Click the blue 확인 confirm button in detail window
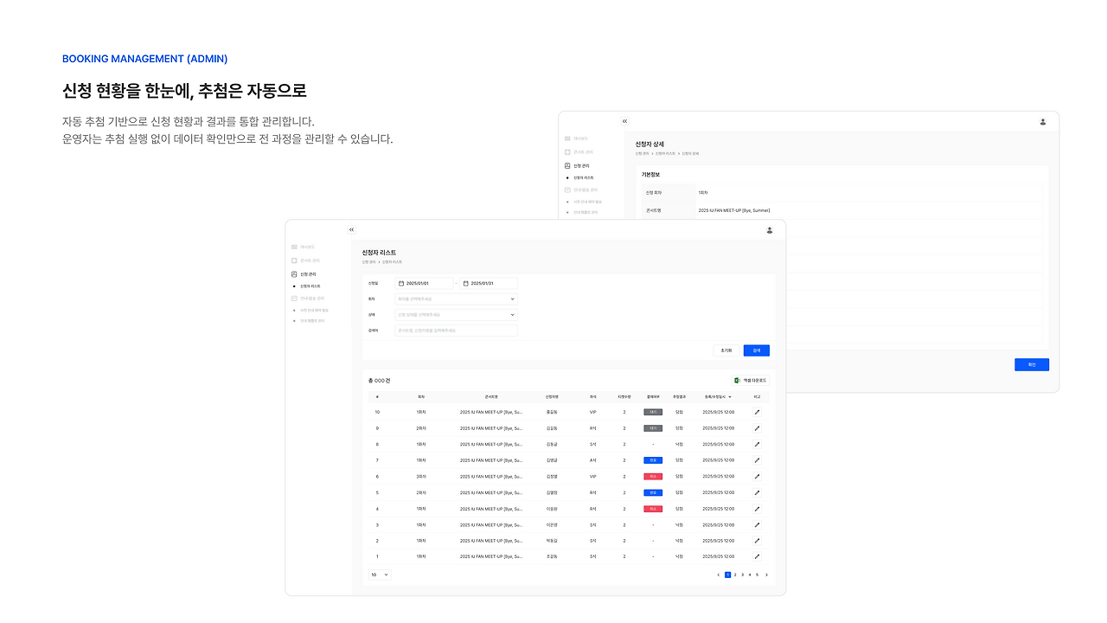The height and width of the screenshot is (623, 1107). (x=1032, y=365)
